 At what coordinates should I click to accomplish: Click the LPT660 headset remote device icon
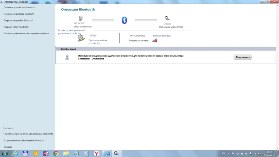point(167,18)
